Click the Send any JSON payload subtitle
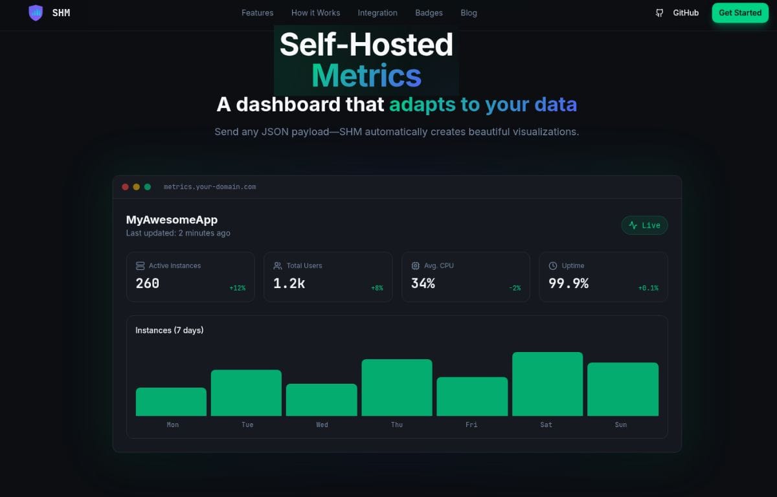The height and width of the screenshot is (497, 777). tap(397, 131)
